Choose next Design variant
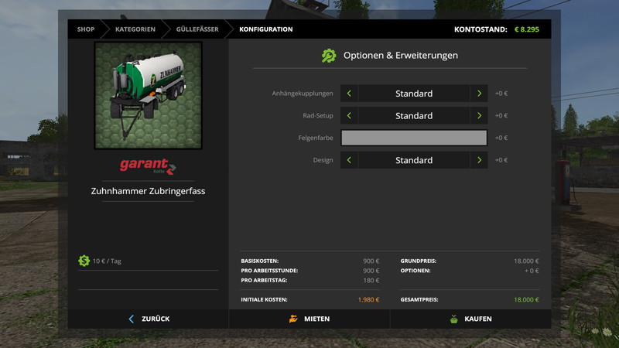Viewport: 619px width, 348px height. (480, 160)
